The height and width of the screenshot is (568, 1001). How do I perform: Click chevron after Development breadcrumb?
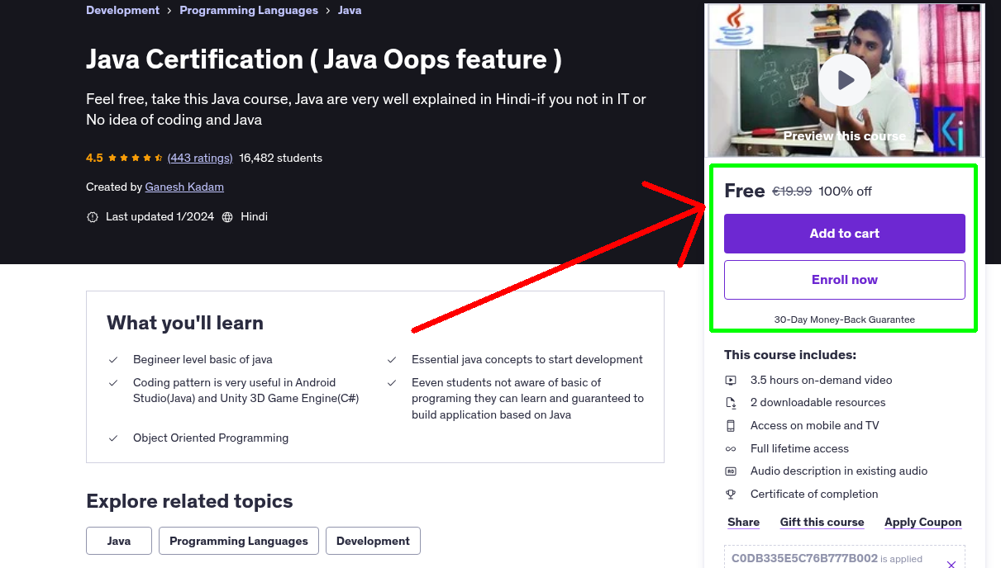(169, 11)
